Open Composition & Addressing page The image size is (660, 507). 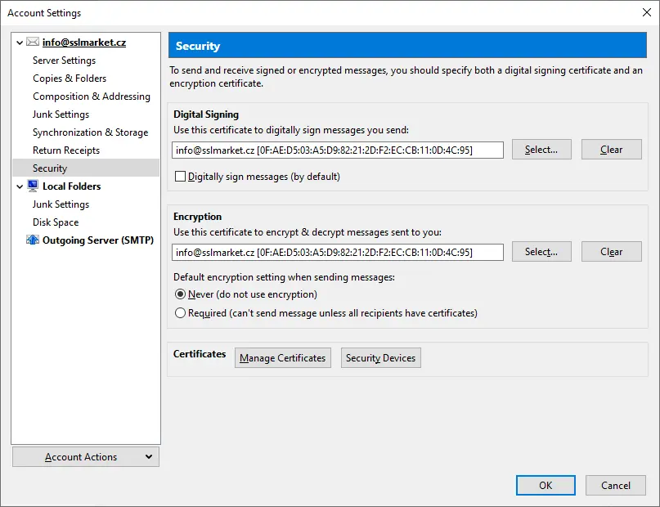point(92,96)
